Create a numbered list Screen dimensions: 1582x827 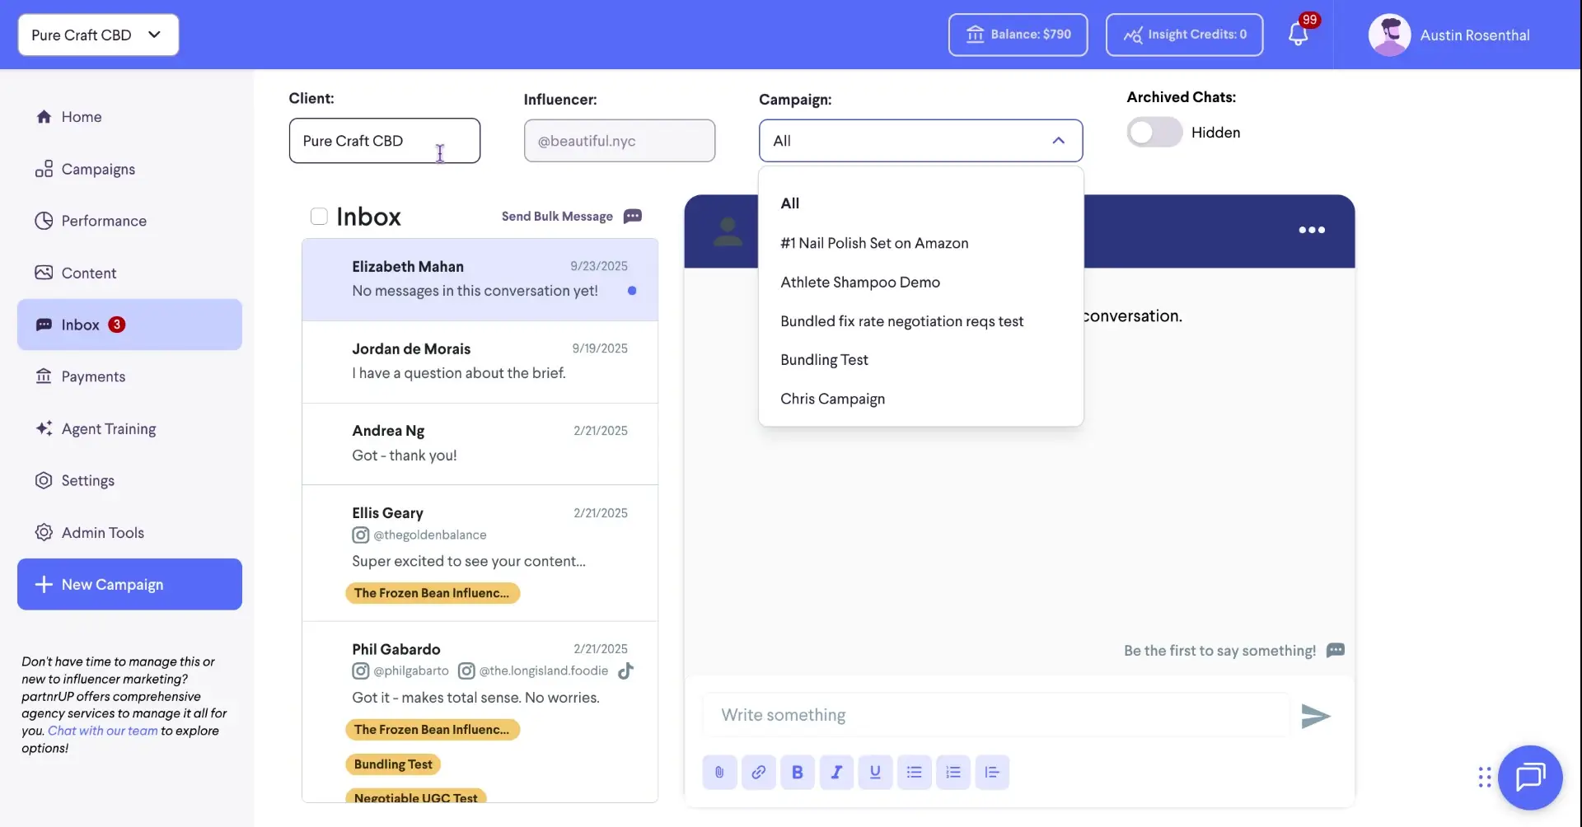(x=952, y=772)
